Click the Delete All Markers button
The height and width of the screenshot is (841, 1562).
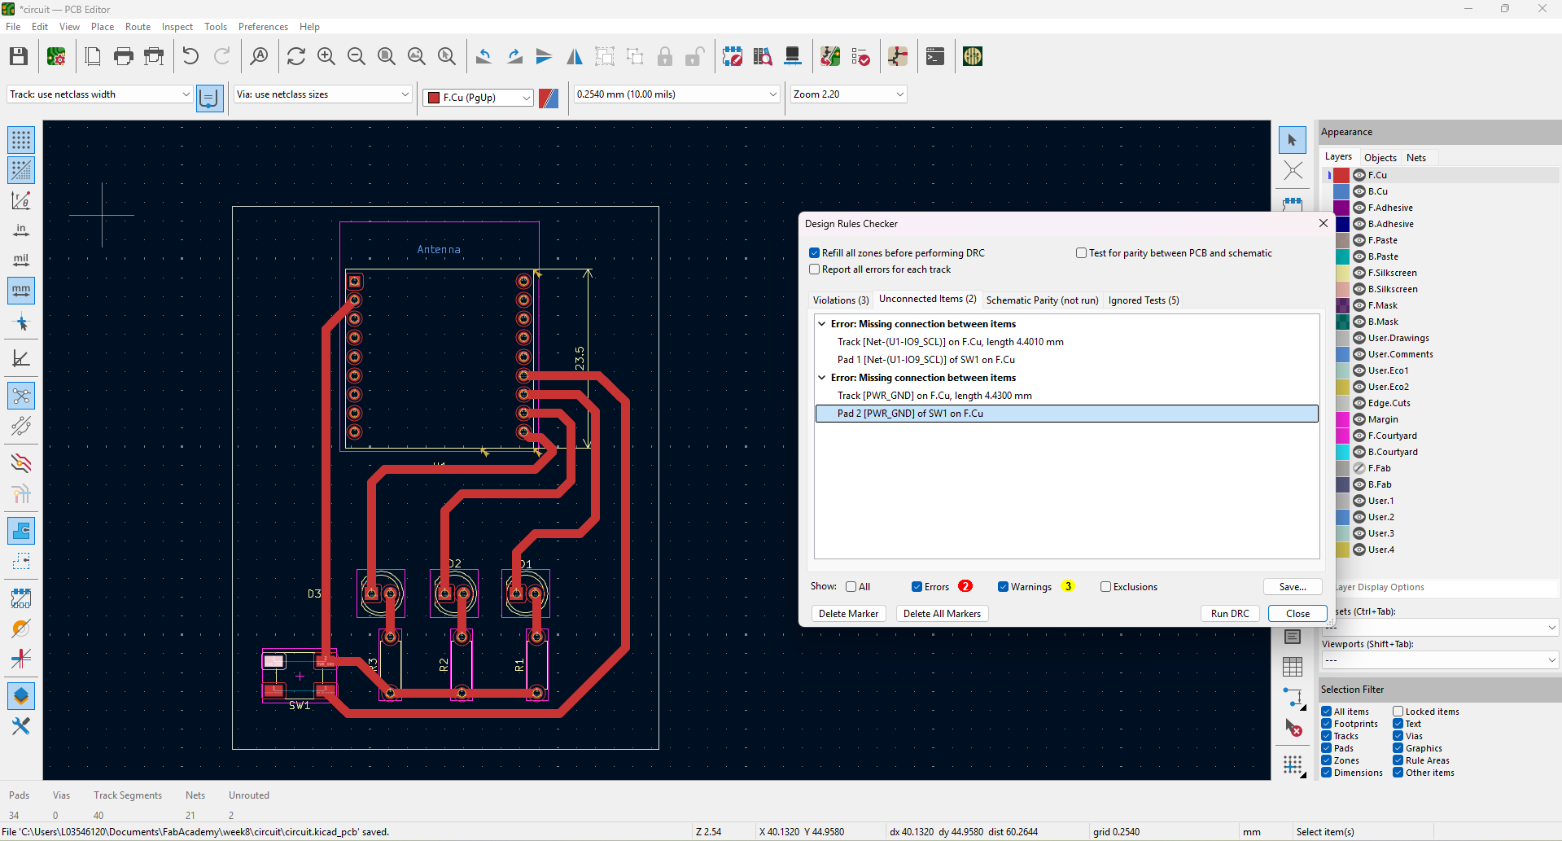pos(942,614)
